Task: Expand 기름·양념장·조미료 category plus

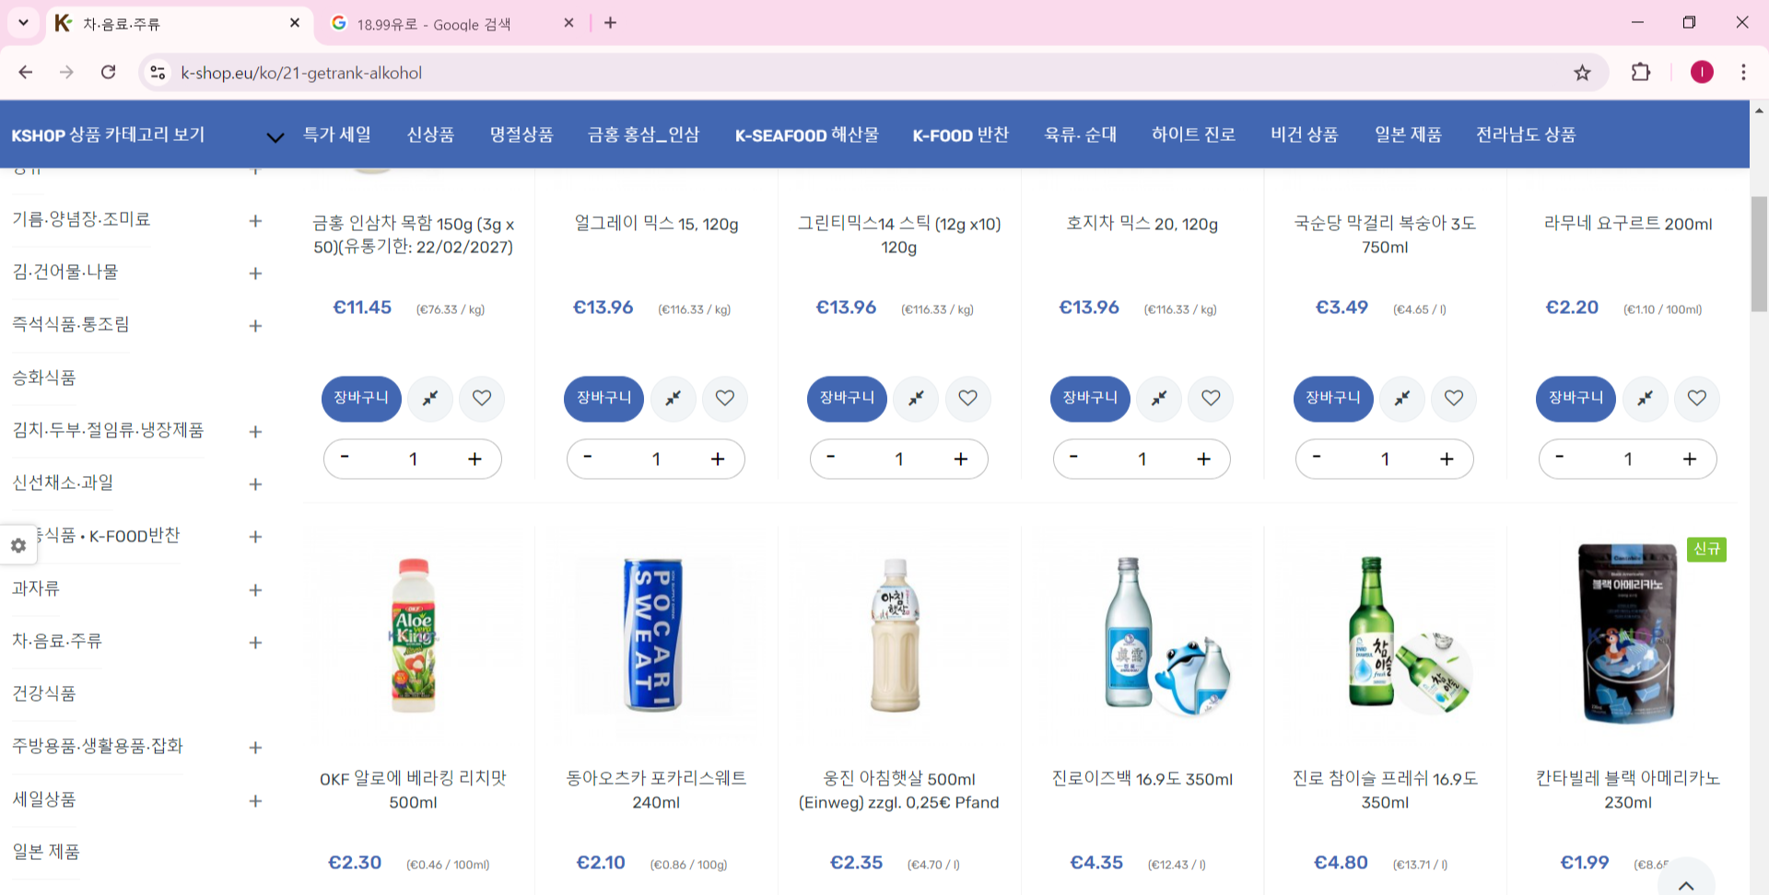Action: click(255, 221)
